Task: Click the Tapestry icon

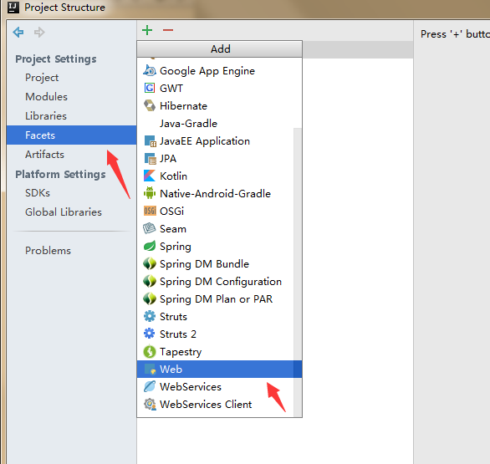Action: [x=150, y=351]
